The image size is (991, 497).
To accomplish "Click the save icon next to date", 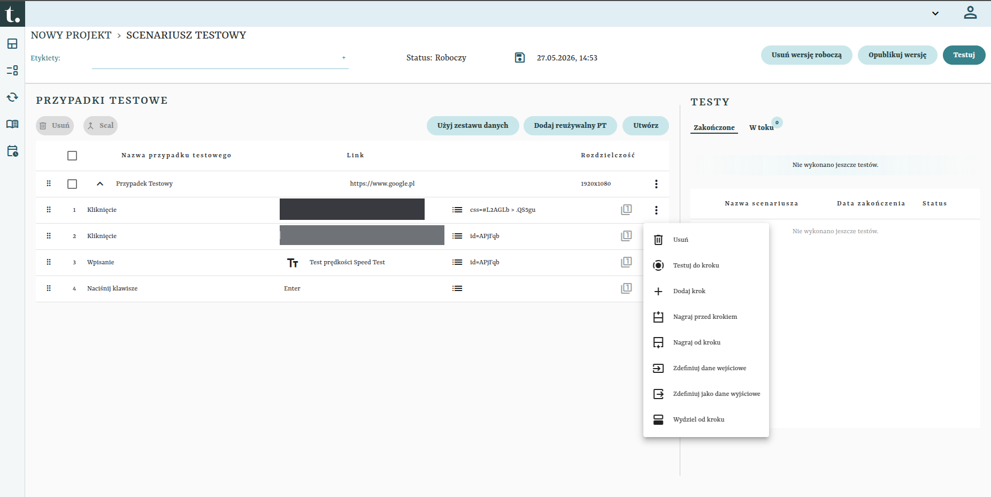I will (x=520, y=58).
